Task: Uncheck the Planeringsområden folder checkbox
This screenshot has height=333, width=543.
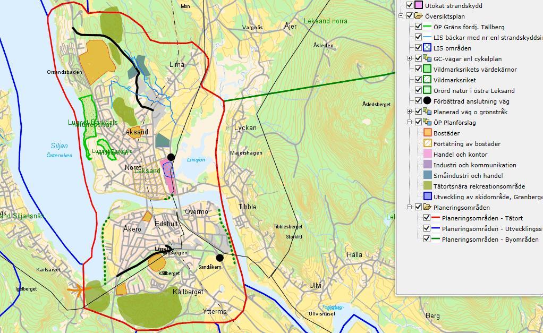Action: point(418,207)
